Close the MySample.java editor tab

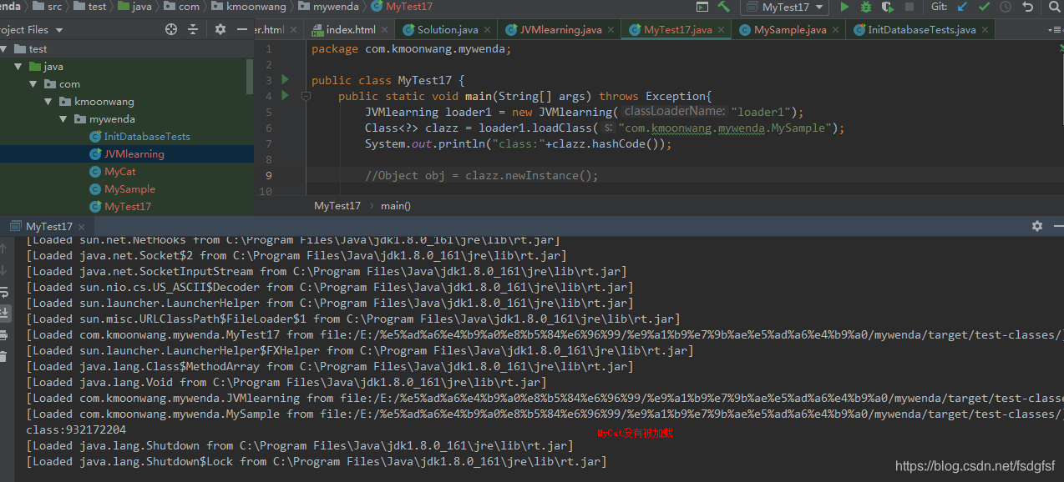point(836,30)
